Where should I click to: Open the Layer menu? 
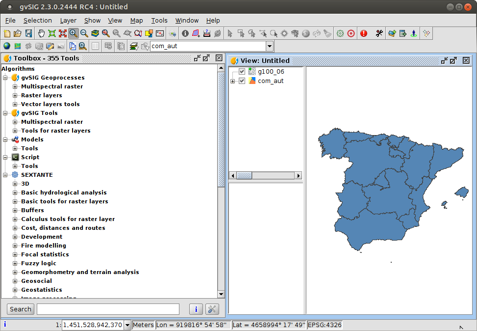[68, 20]
